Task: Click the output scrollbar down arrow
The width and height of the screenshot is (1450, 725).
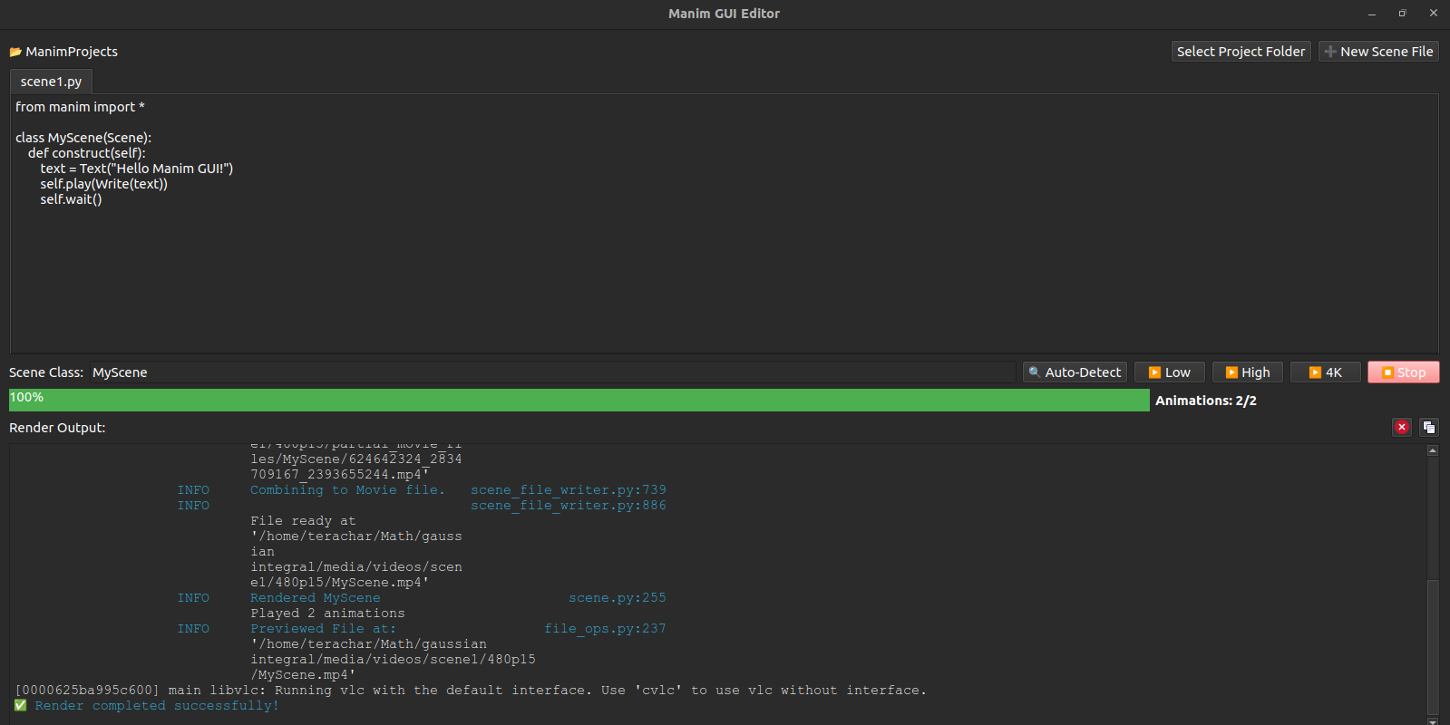Action: [1433, 721]
